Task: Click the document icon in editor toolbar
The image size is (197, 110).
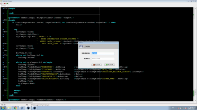Action: click(1, 3)
